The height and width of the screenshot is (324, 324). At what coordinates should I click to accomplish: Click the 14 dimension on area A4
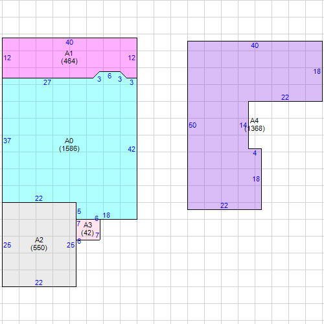pyautogui.click(x=243, y=125)
